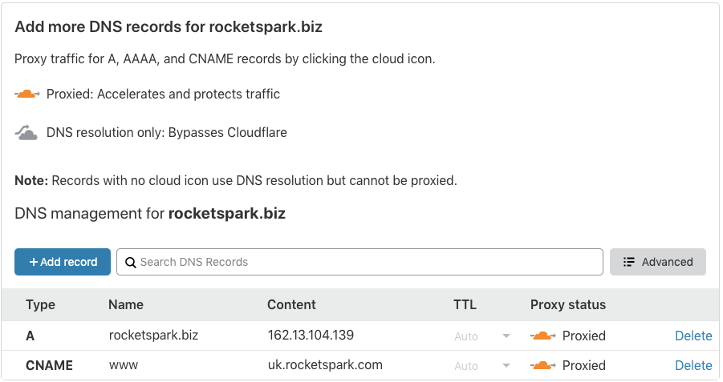
Task: Click the gray DNS-only cloud icon in legend
Action: tap(26, 133)
